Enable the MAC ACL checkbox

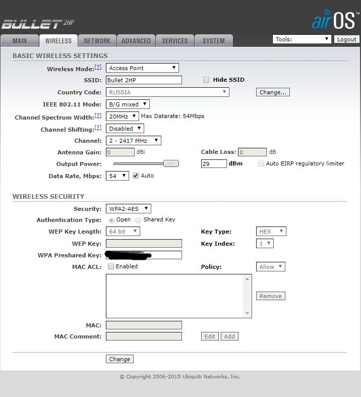pyautogui.click(x=111, y=266)
